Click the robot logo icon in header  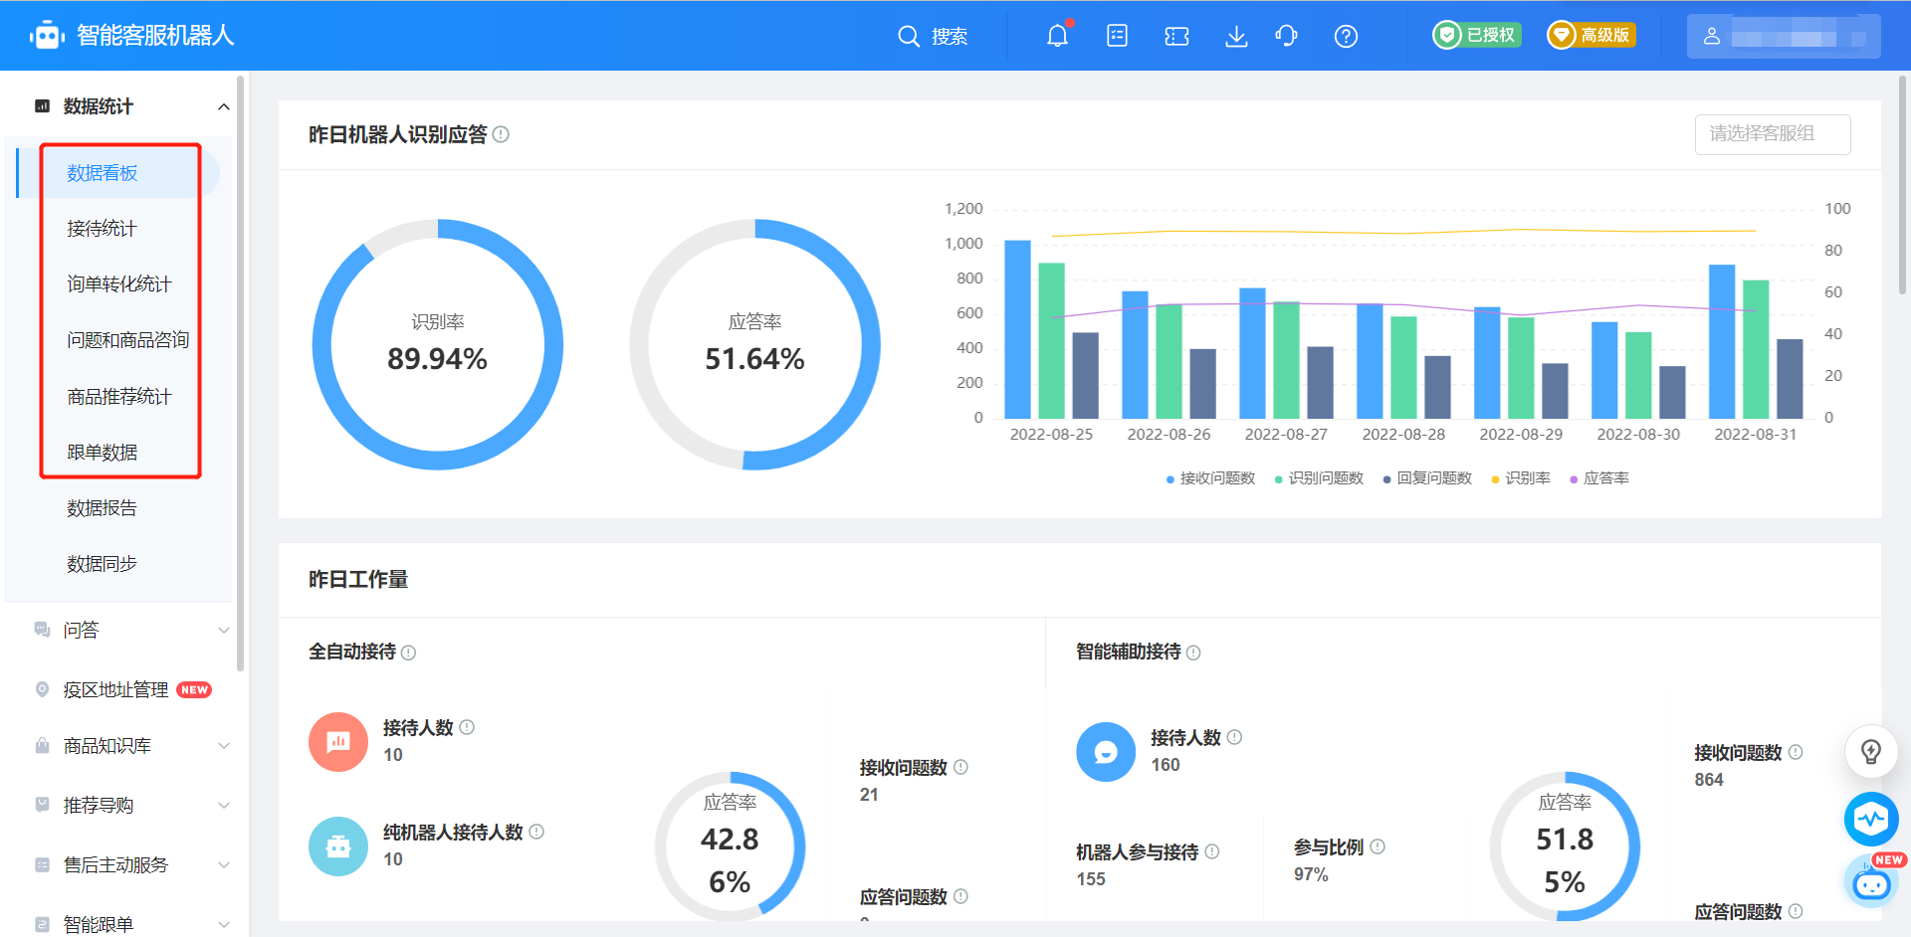[x=47, y=36]
